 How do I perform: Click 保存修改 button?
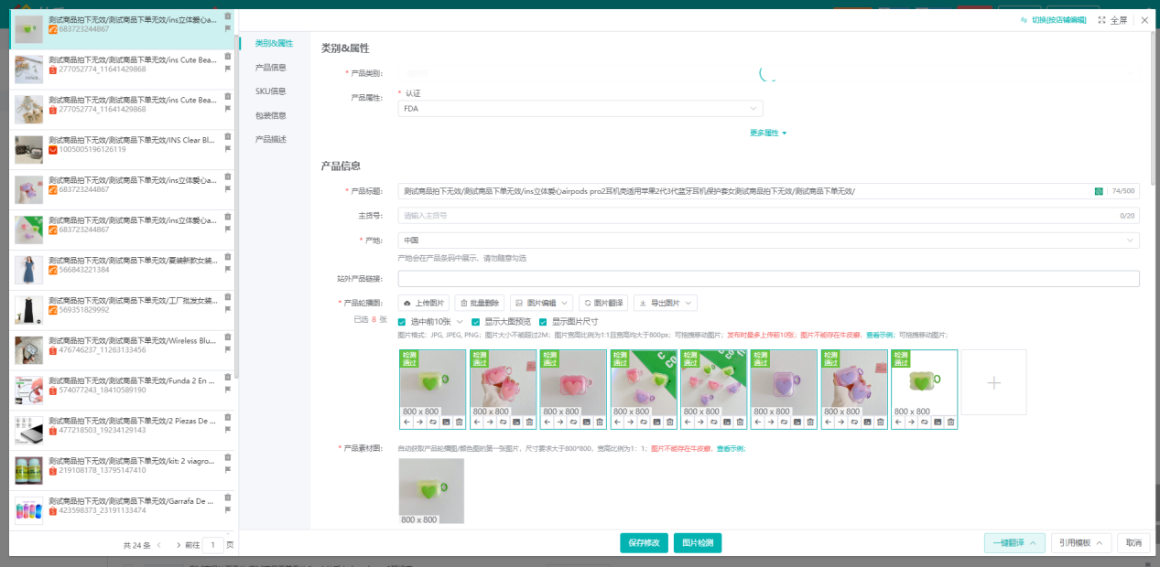coord(645,543)
